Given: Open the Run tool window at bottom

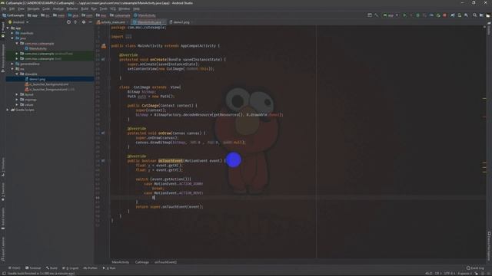Looking at the screenshot, I should (x=109, y=268).
